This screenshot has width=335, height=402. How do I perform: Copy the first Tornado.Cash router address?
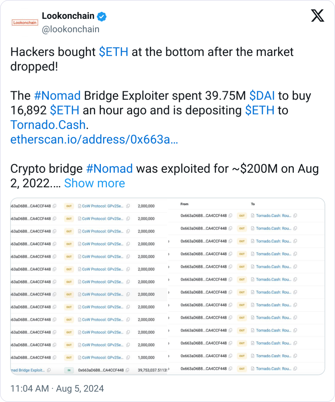coord(295,216)
